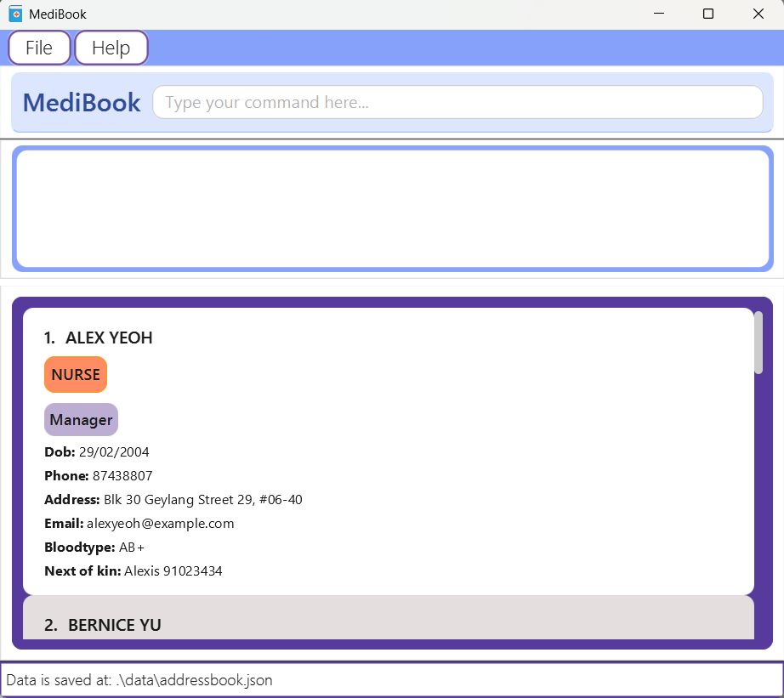Click the AB+ bloodtype line
This screenshot has height=698, width=784.
pos(94,547)
